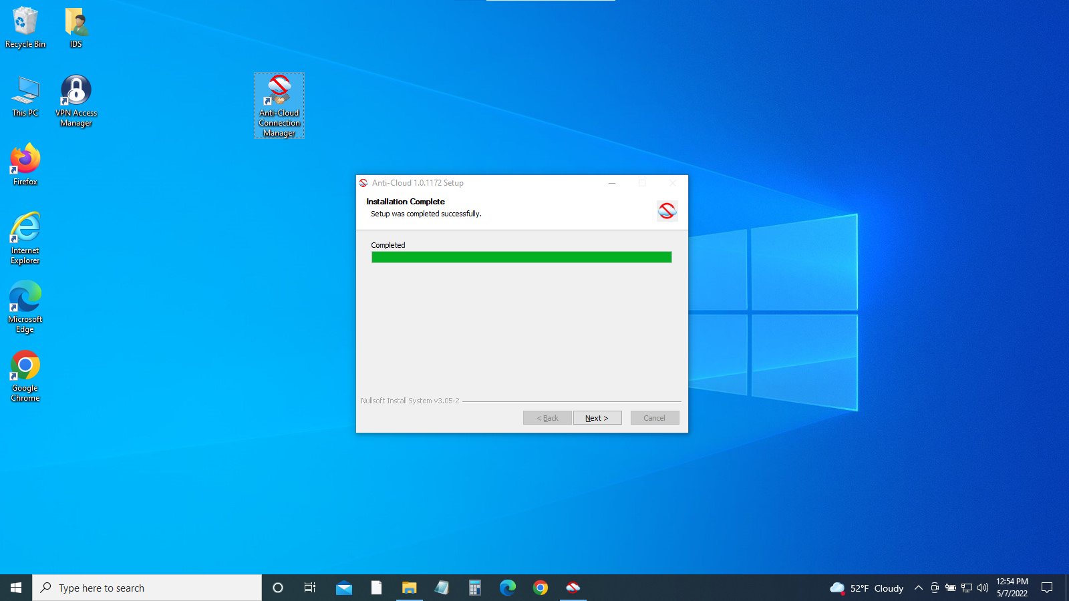Click the Anti-Cloud icon in Setup title bar
1069x601 pixels.
coord(363,183)
